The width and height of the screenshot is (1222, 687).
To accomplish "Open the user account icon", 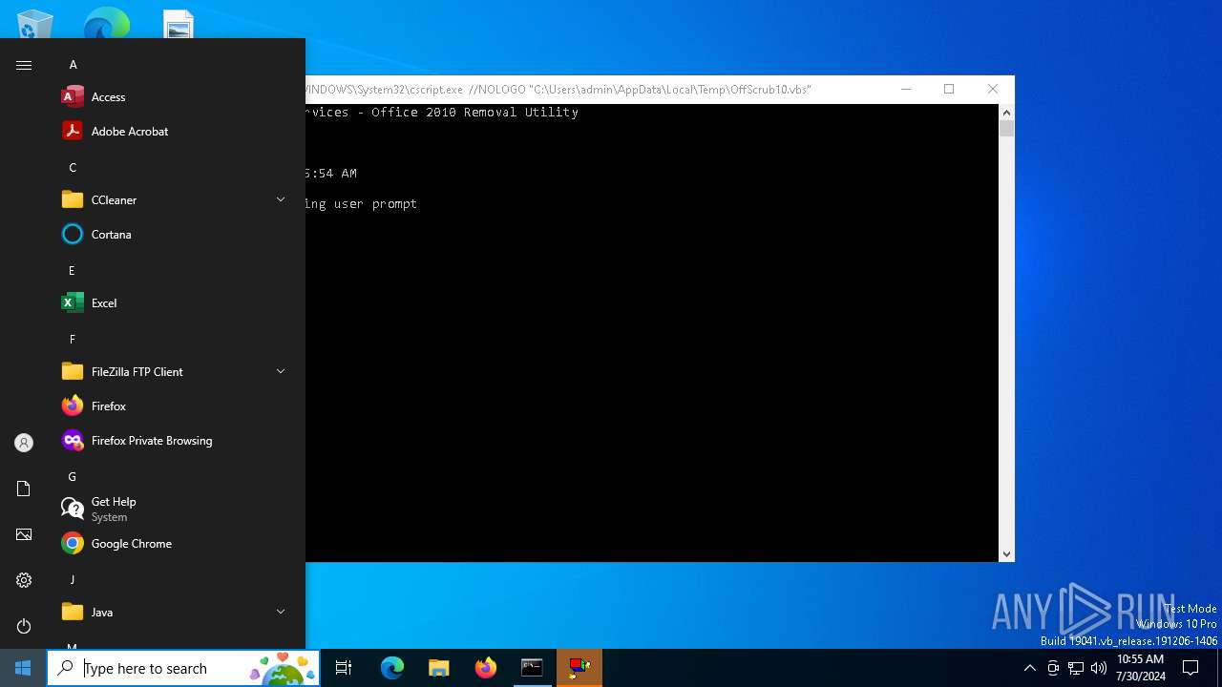I will point(24,443).
